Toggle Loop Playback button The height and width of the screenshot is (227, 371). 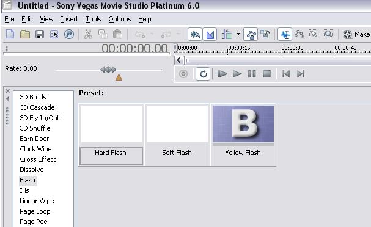(203, 74)
